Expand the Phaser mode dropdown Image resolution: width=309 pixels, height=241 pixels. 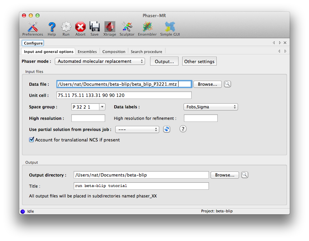click(100, 61)
